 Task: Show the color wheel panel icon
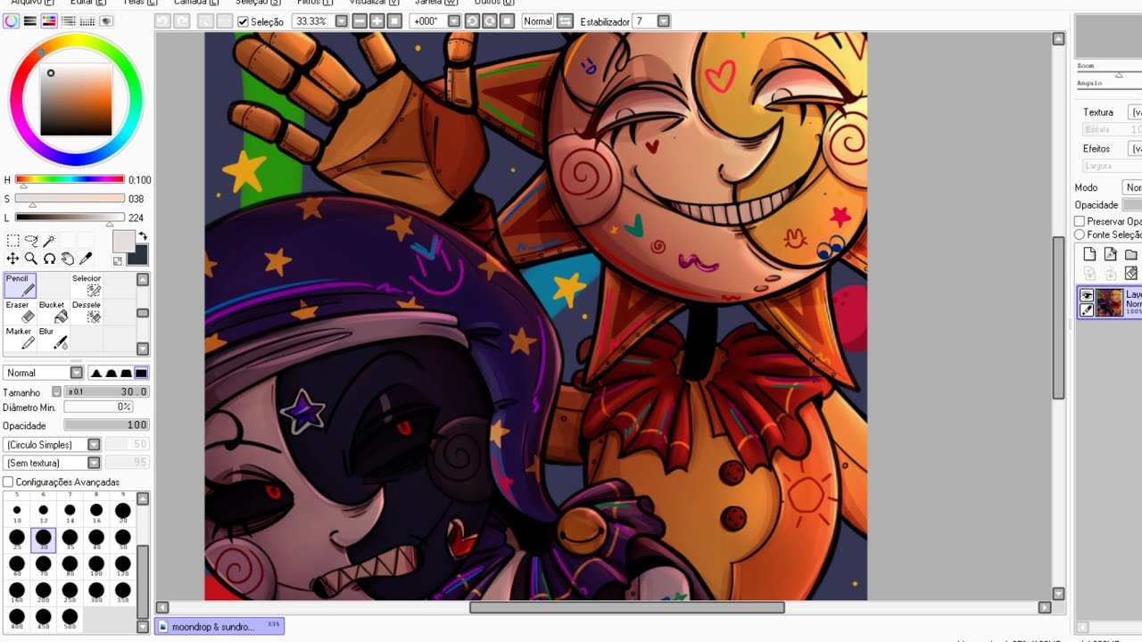pyautogui.click(x=11, y=21)
